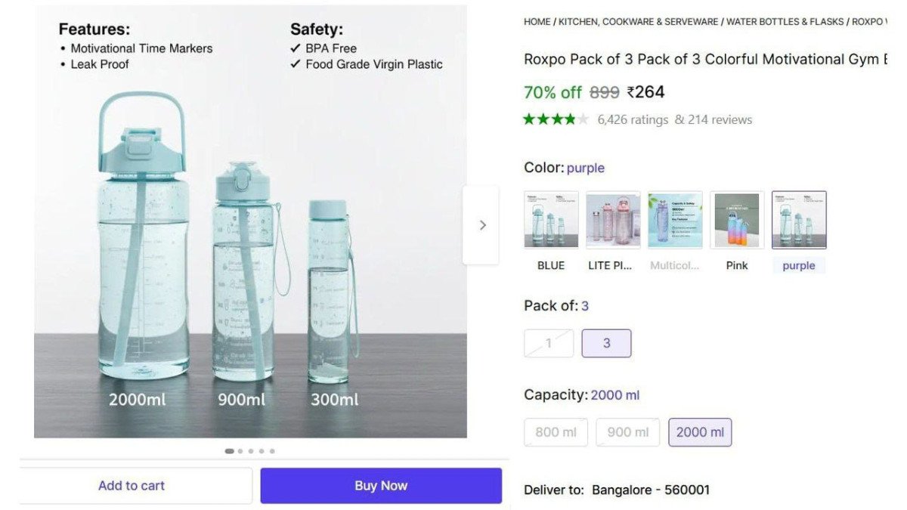Select the purple color swatch
The height and width of the screenshot is (510, 907).
click(798, 220)
